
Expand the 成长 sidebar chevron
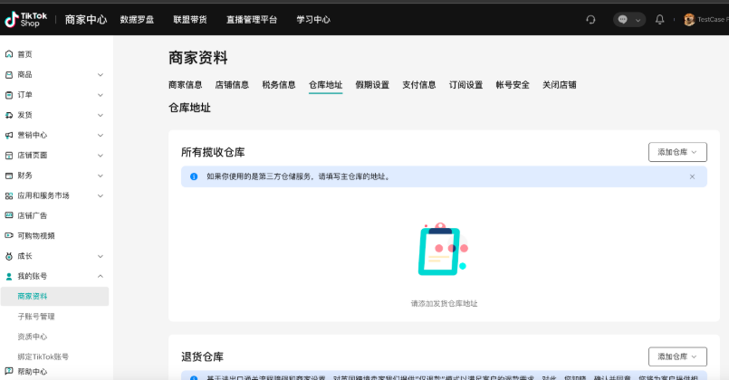pyautogui.click(x=101, y=256)
